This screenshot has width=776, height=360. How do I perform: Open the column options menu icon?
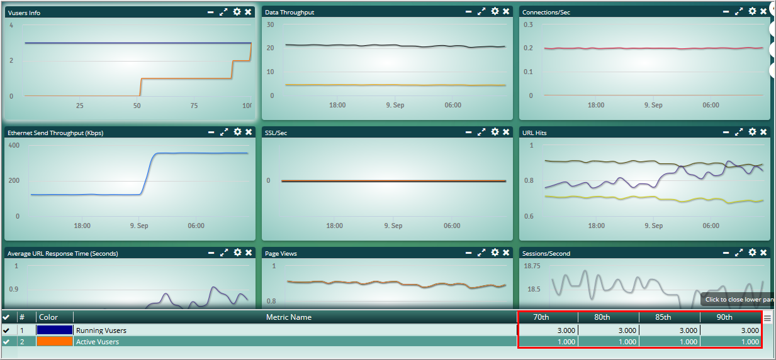(767, 319)
